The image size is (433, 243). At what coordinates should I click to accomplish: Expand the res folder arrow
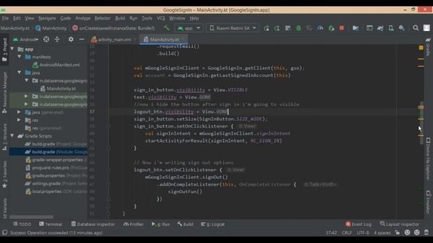19,120
